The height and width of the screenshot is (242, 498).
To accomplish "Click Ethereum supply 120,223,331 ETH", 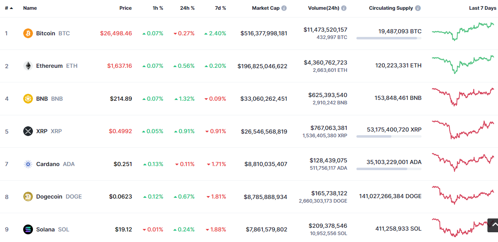I will point(398,65).
